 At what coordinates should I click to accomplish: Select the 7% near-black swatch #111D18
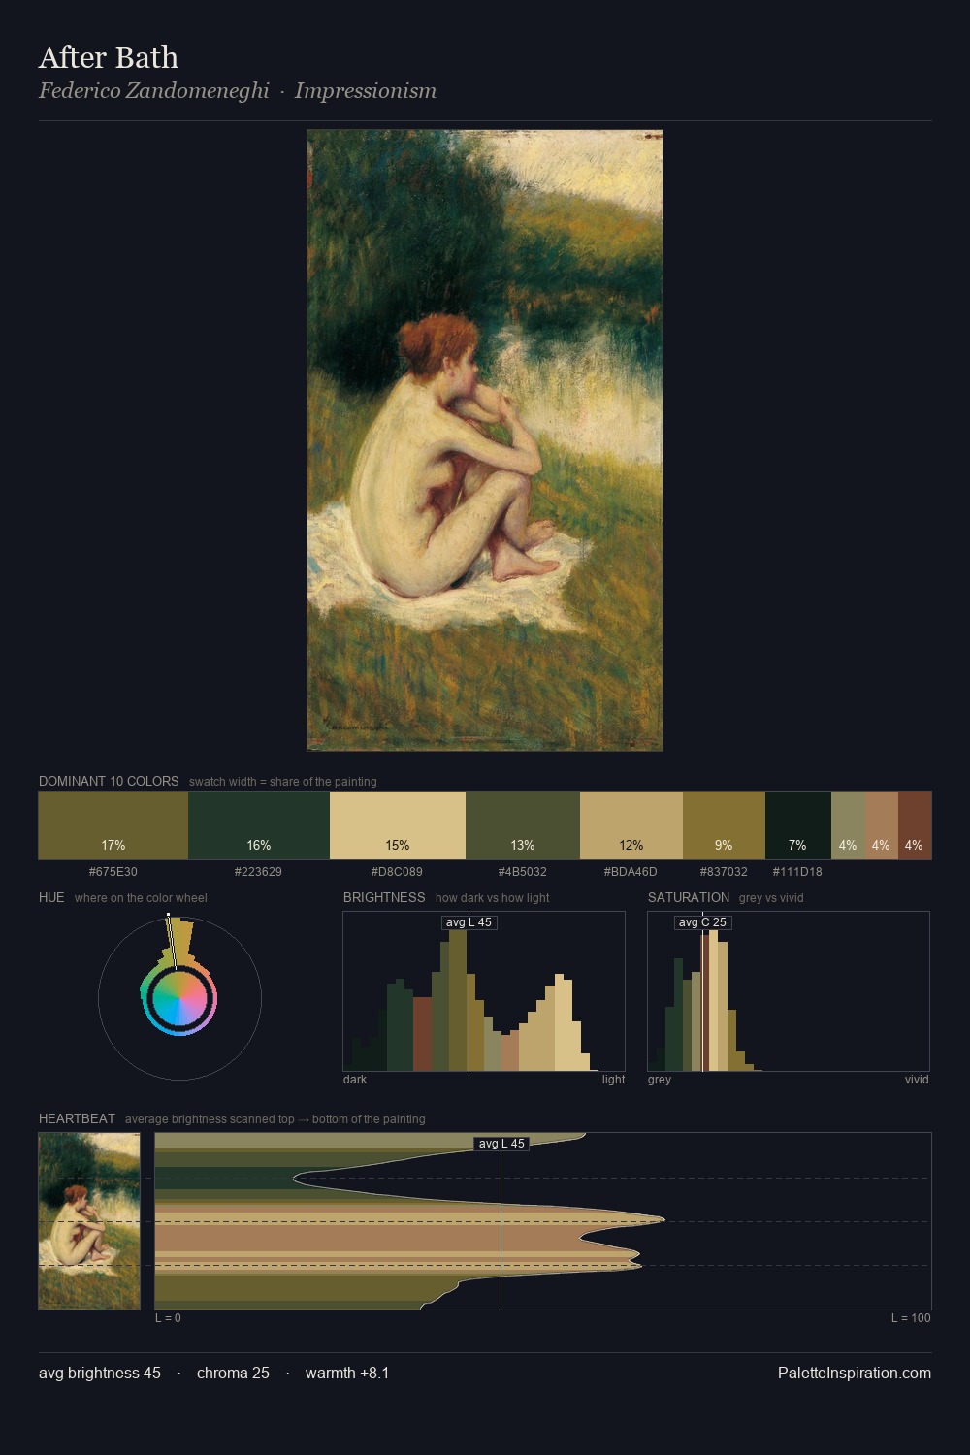798,825
